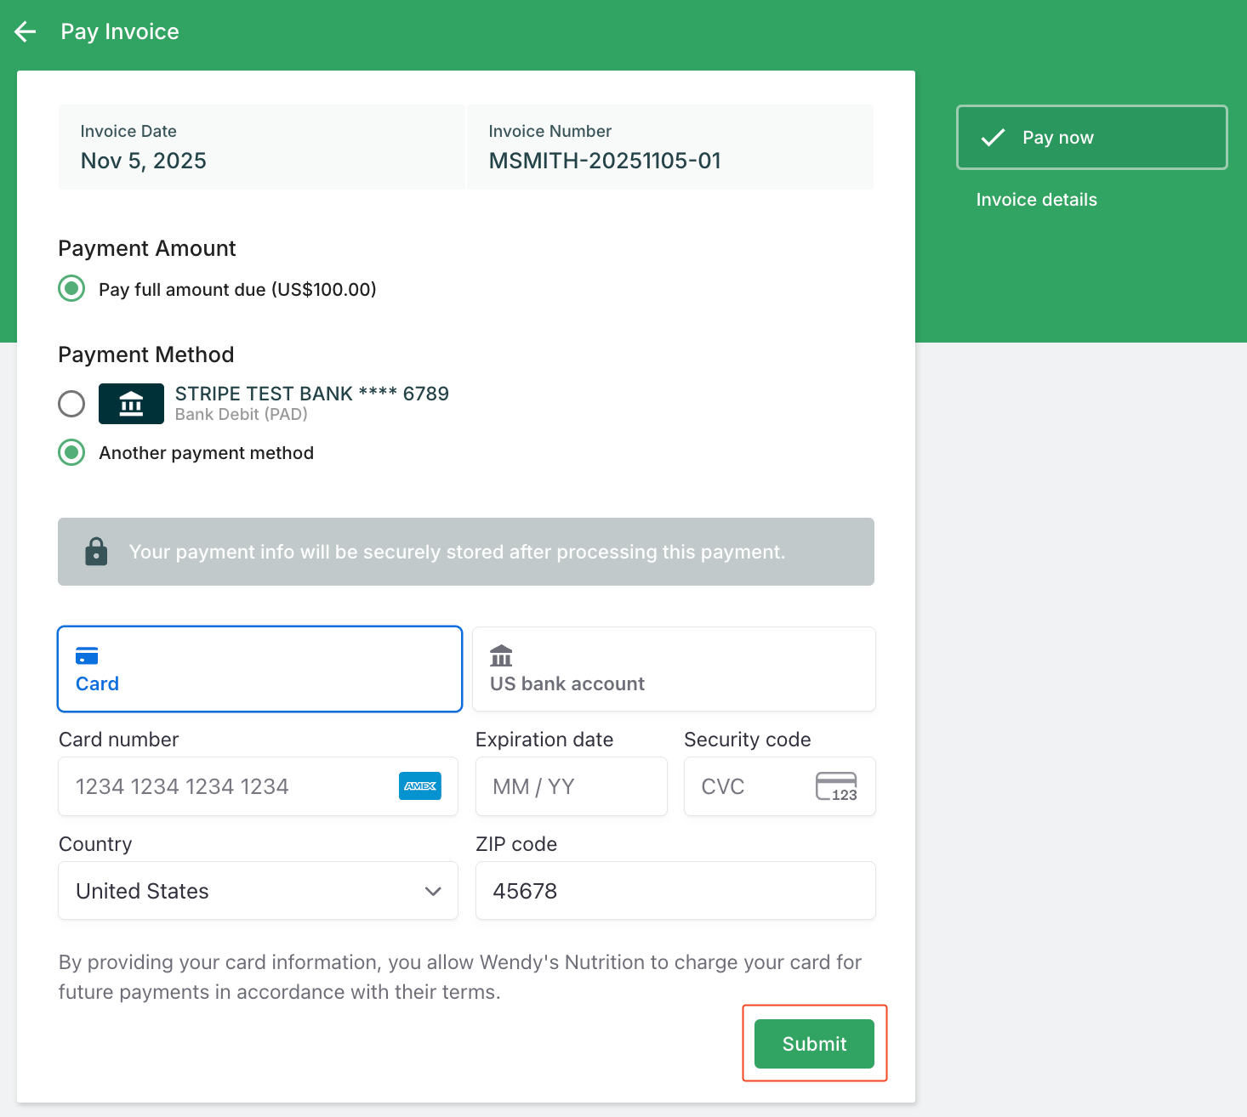The height and width of the screenshot is (1117, 1247).
Task: Click the back arrow in header
Action: pos(26,32)
